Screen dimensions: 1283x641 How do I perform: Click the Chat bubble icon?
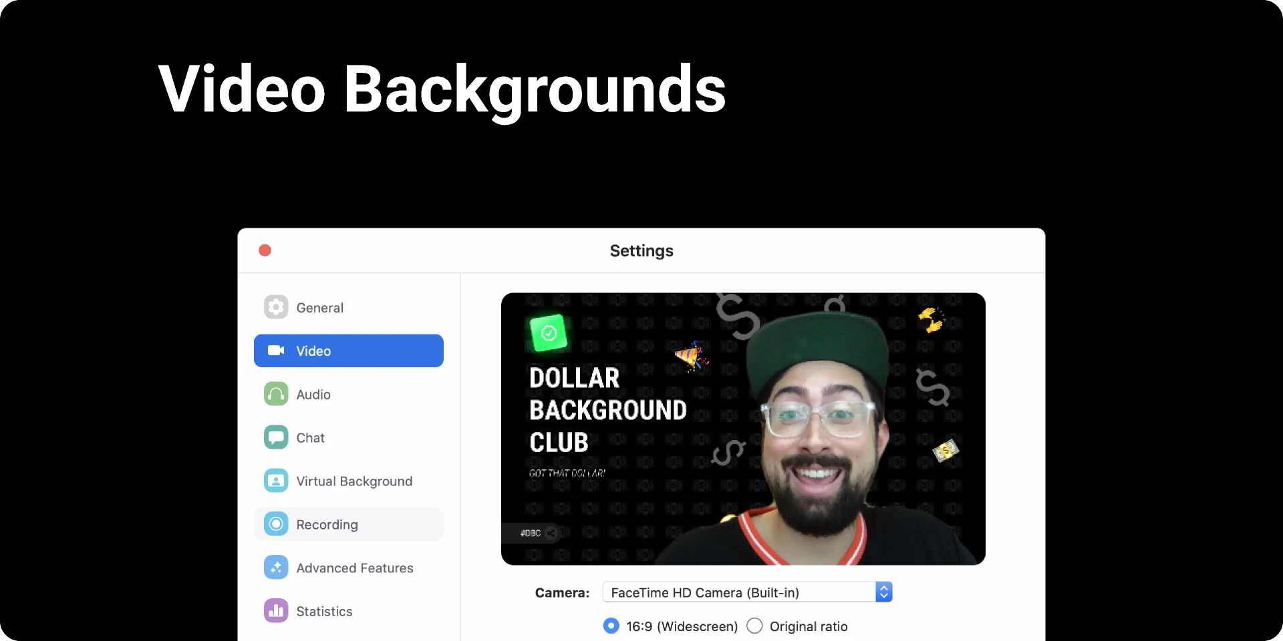tap(276, 437)
